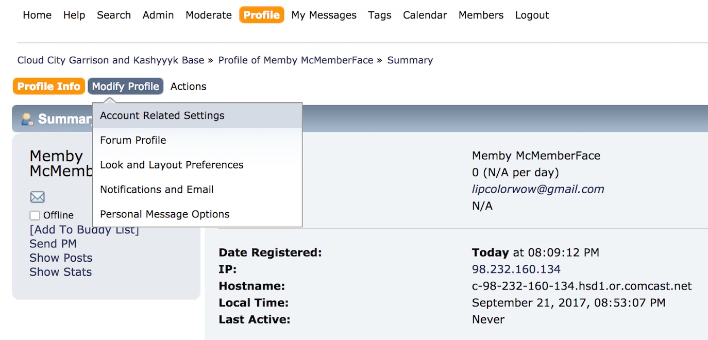
Task: Open Personal Message Options
Action: (x=165, y=214)
